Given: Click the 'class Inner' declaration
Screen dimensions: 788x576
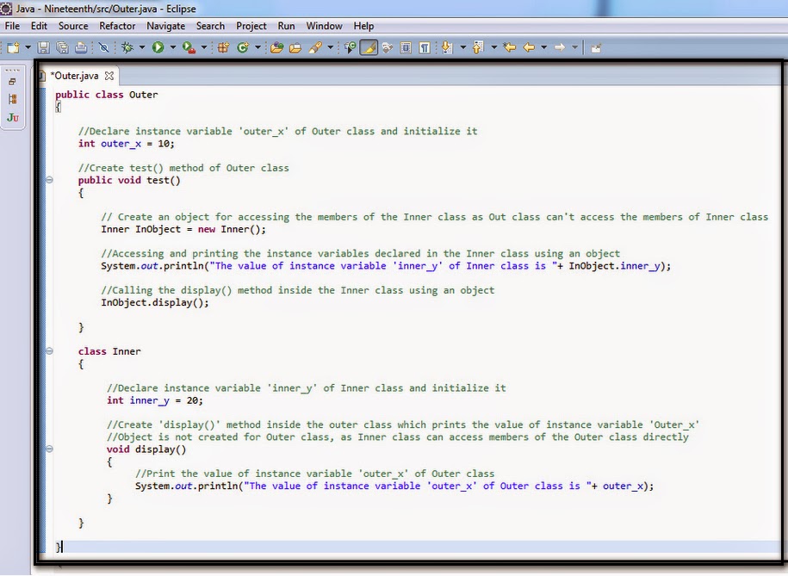Looking at the screenshot, I should (109, 351).
